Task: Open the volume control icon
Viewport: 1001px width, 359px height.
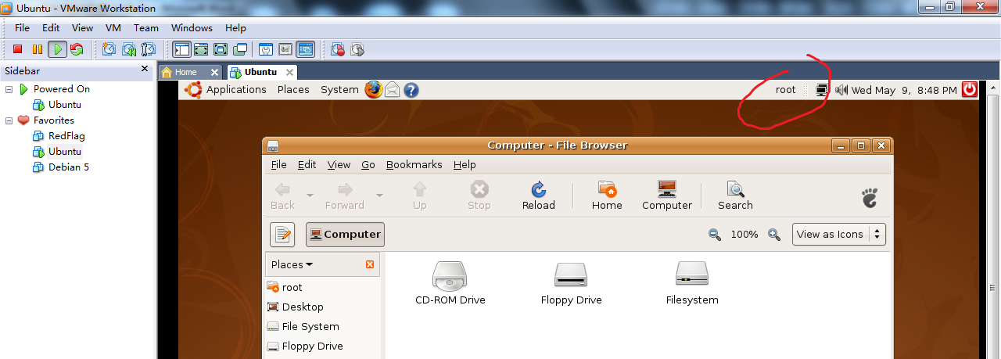Action: [x=841, y=90]
